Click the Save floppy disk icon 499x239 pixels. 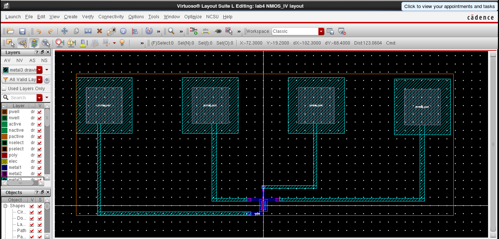[22, 31]
